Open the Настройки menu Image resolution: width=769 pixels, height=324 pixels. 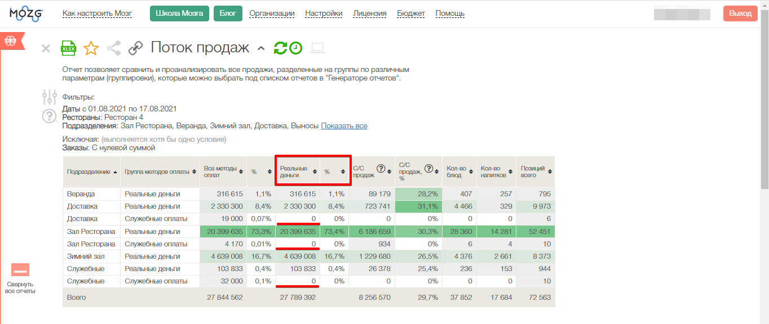coord(324,13)
